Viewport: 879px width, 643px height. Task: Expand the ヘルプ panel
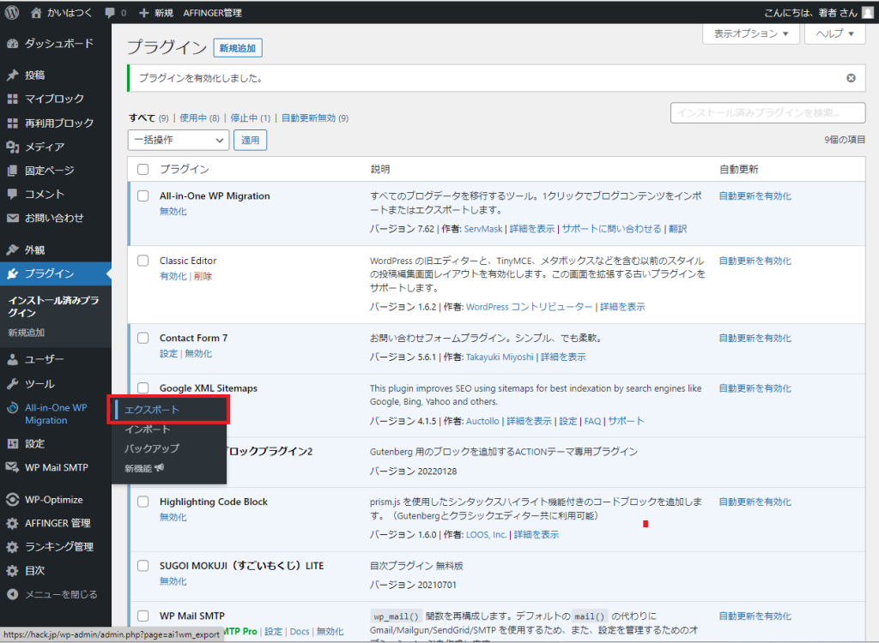tap(834, 33)
